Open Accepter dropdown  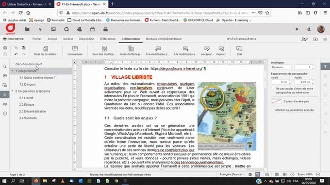click(207, 51)
